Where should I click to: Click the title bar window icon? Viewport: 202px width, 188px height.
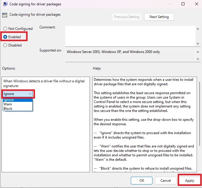click(5, 4)
